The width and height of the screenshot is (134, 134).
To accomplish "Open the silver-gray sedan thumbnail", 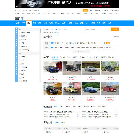I will (x=90, y=68).
